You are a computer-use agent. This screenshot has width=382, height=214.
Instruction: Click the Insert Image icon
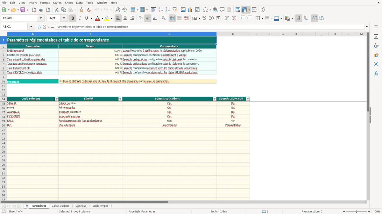coord(183,10)
